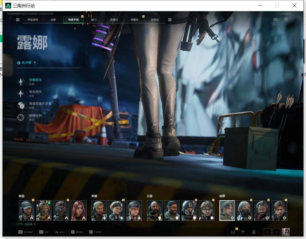The width and height of the screenshot is (306, 239).
Task: Open the 部门 tab
Action: pyautogui.click(x=94, y=20)
